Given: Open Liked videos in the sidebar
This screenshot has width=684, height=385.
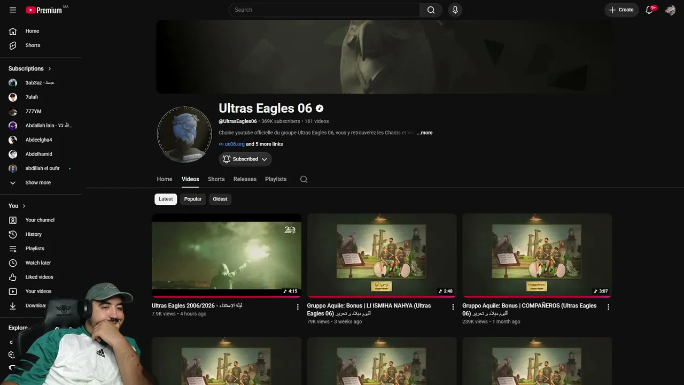Looking at the screenshot, I should tap(41, 277).
